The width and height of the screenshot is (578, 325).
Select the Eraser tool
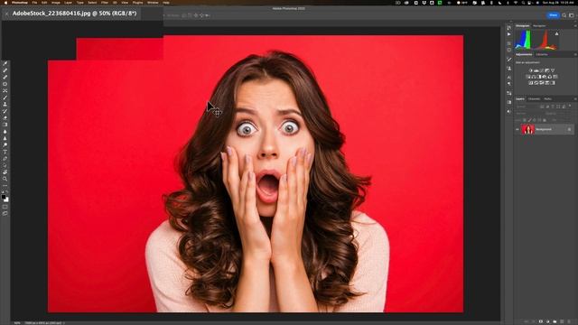(x=5, y=118)
